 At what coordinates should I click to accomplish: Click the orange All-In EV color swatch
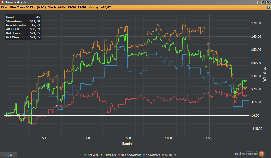(x=163, y=155)
